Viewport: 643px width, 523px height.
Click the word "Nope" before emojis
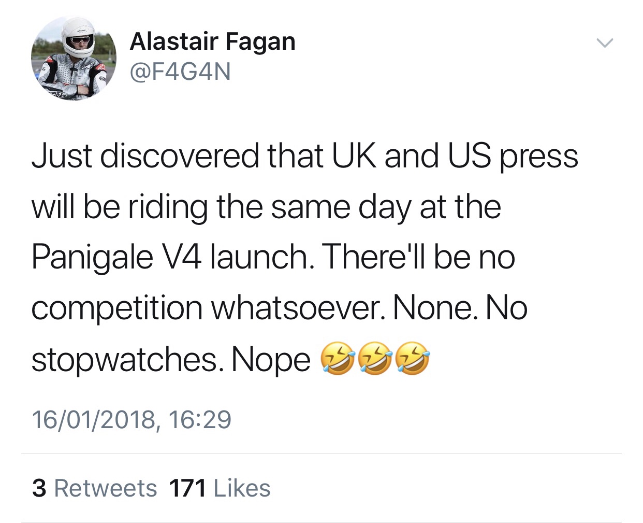[x=271, y=359]
